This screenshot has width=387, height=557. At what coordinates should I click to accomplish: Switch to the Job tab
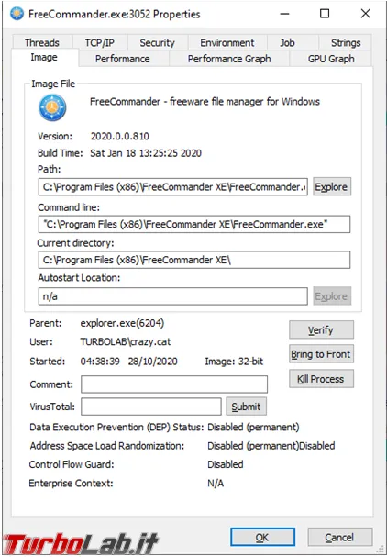pyautogui.click(x=287, y=42)
